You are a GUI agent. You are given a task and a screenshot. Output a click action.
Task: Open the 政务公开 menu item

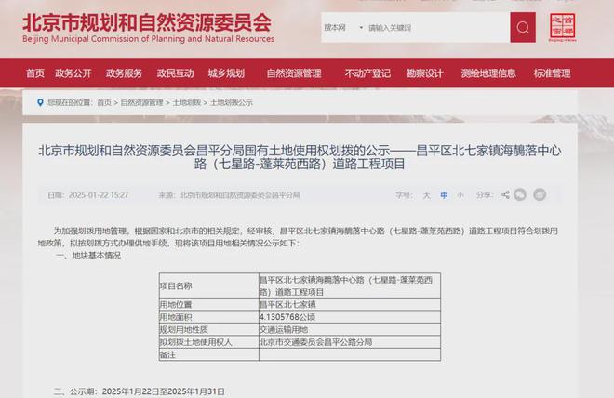[73, 73]
